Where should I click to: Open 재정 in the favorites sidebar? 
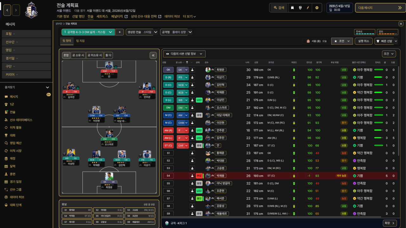click(x=12, y=159)
